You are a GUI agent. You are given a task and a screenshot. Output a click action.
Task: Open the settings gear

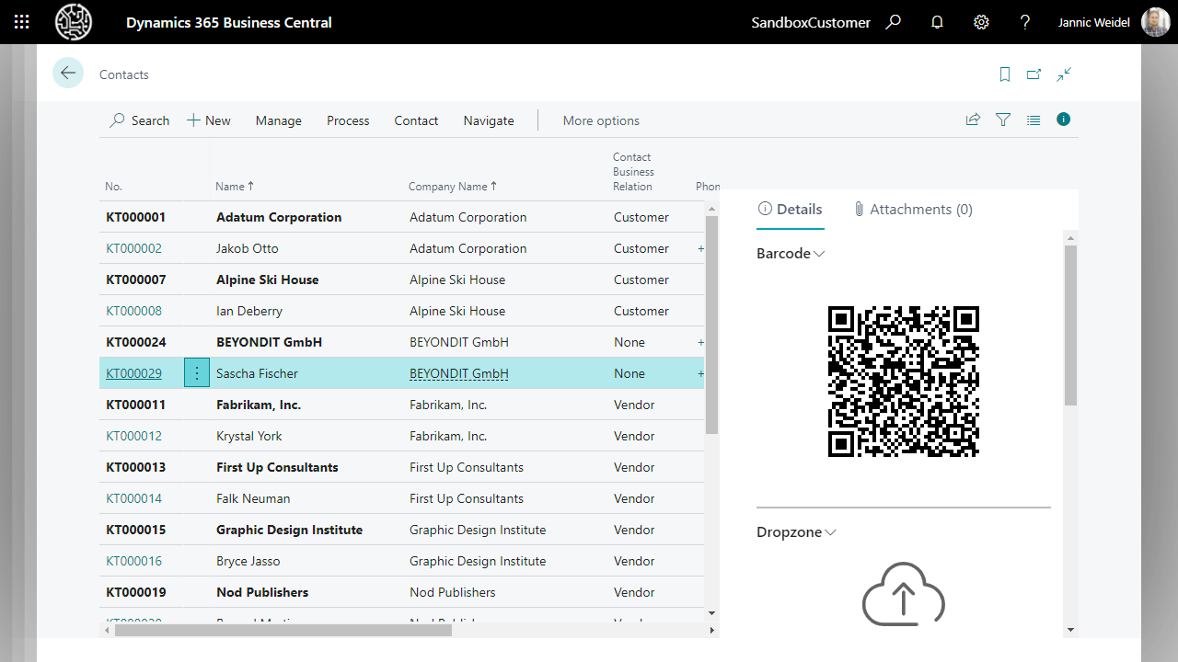[981, 22]
